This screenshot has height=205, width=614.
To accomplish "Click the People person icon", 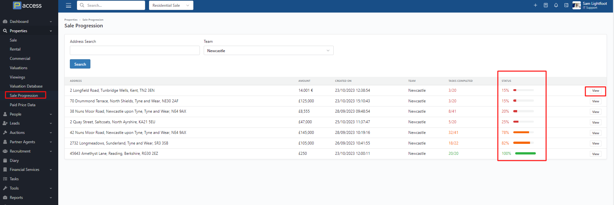I will [5, 114].
